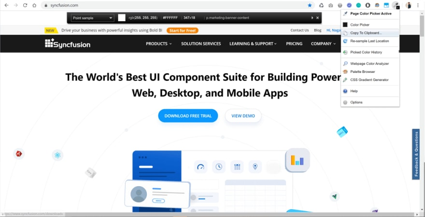Open the blue window layout extension icon
The width and height of the screenshot is (425, 217).
[386, 5]
